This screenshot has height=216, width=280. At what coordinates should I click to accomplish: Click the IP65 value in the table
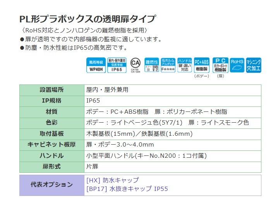point(173,101)
